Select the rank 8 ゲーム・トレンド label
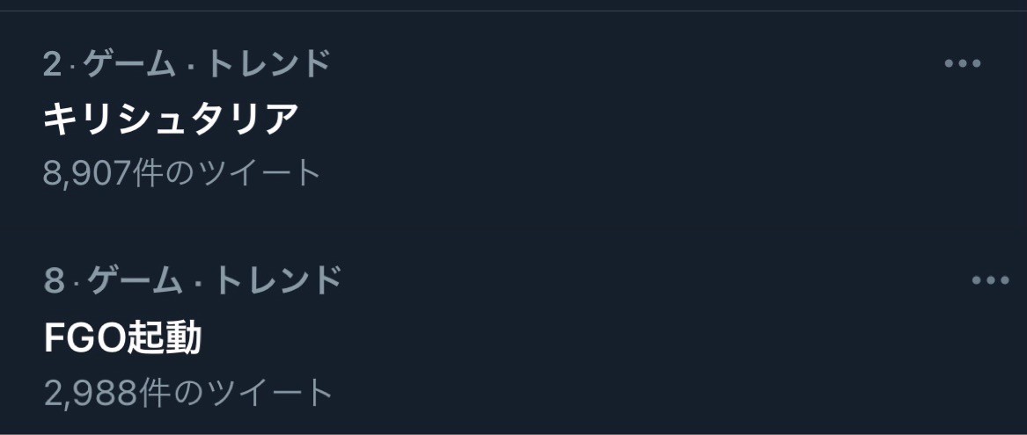Image resolution: width=1027 pixels, height=435 pixels. tap(193, 280)
